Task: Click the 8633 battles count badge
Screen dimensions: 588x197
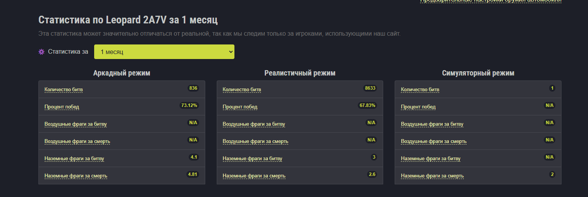Action: coord(370,88)
